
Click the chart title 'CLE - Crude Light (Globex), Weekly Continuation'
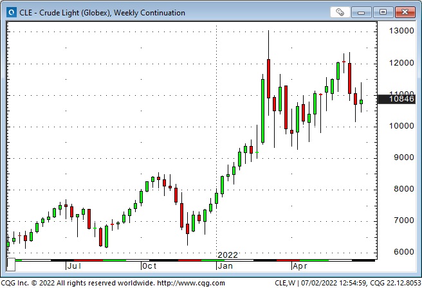coord(102,13)
